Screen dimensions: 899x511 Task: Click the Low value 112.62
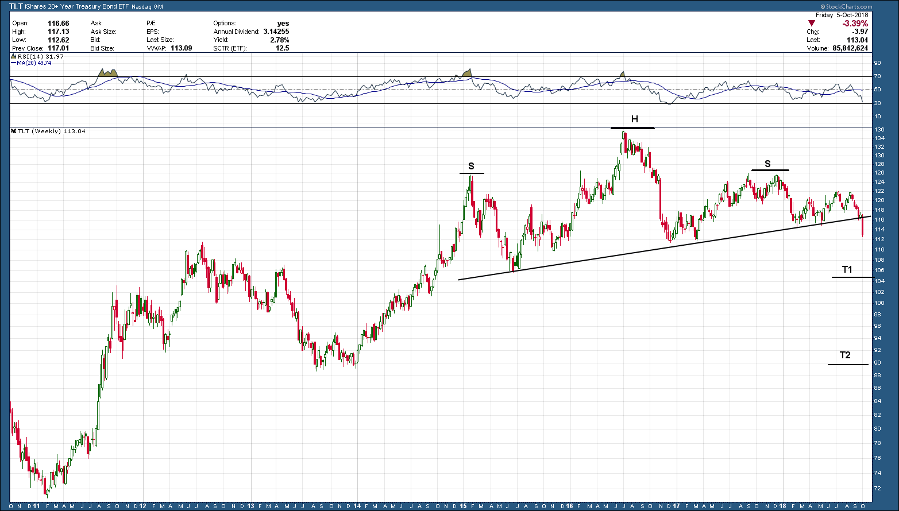click(x=58, y=40)
